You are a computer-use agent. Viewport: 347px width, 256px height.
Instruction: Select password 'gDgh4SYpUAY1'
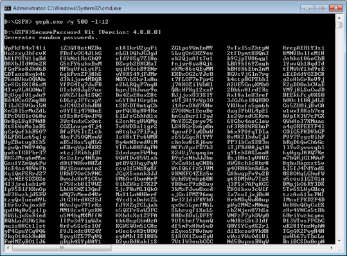[80, 241]
